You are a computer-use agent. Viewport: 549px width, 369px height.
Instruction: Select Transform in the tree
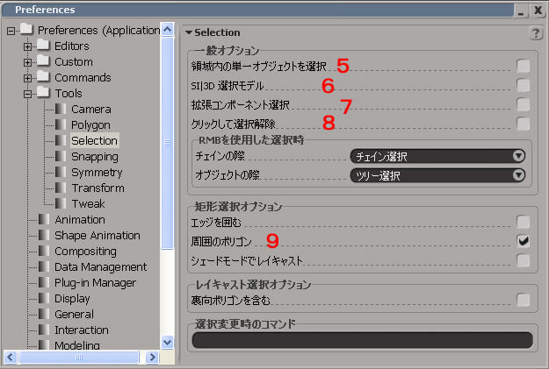click(x=98, y=188)
